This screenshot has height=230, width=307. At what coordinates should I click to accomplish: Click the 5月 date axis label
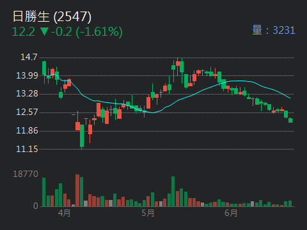point(148,213)
